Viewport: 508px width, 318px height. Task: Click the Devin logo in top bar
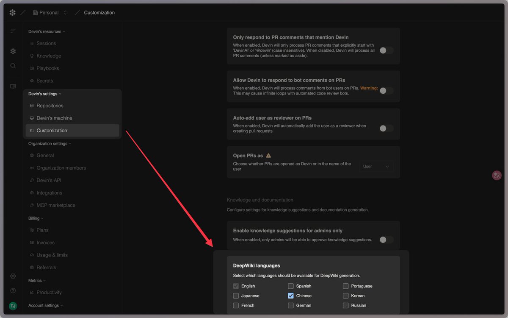click(x=13, y=13)
